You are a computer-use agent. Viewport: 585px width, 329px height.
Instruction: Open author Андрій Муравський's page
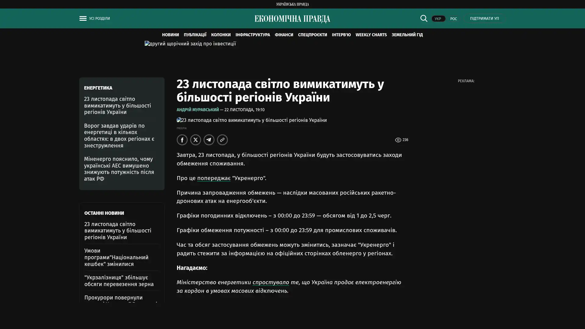197,110
